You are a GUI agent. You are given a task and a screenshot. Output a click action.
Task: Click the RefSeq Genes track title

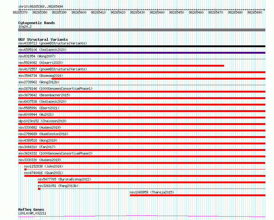[x=31, y=210]
